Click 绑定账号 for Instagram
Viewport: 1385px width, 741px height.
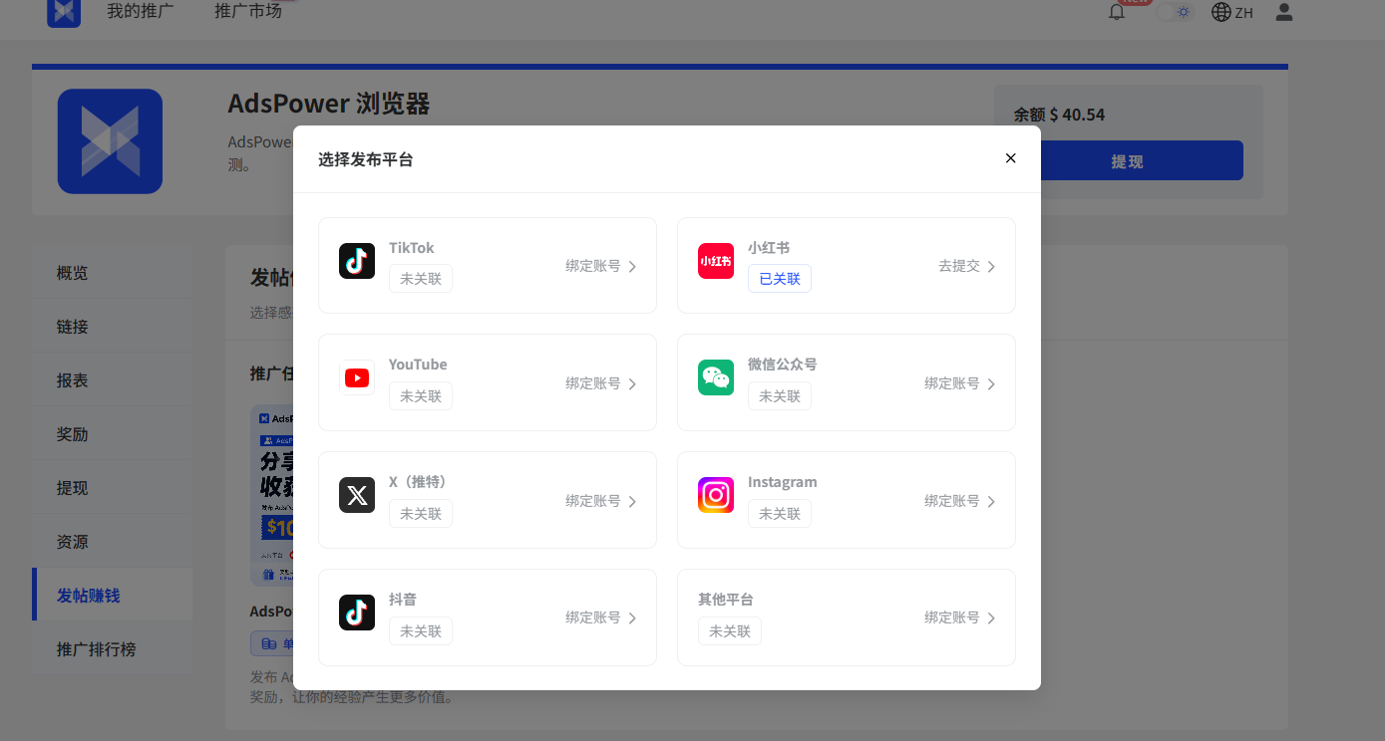[952, 501]
